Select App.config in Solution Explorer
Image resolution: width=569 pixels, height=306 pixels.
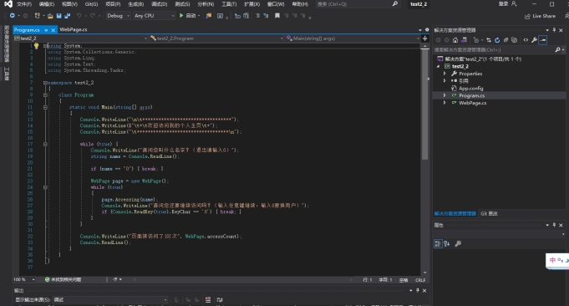[470, 89]
